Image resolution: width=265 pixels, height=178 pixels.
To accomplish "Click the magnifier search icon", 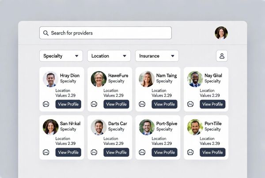I will (x=45, y=33).
